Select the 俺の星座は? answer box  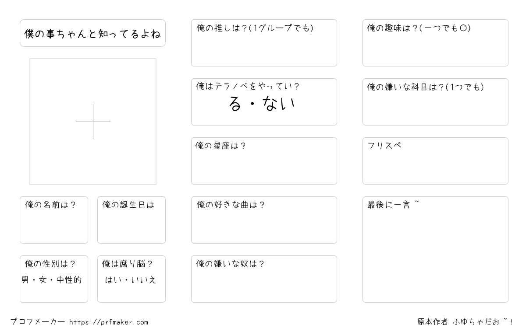click(x=264, y=161)
